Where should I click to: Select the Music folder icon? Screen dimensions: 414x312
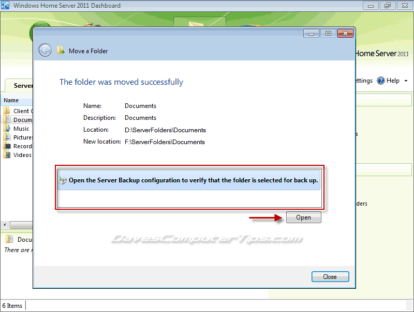click(x=7, y=128)
